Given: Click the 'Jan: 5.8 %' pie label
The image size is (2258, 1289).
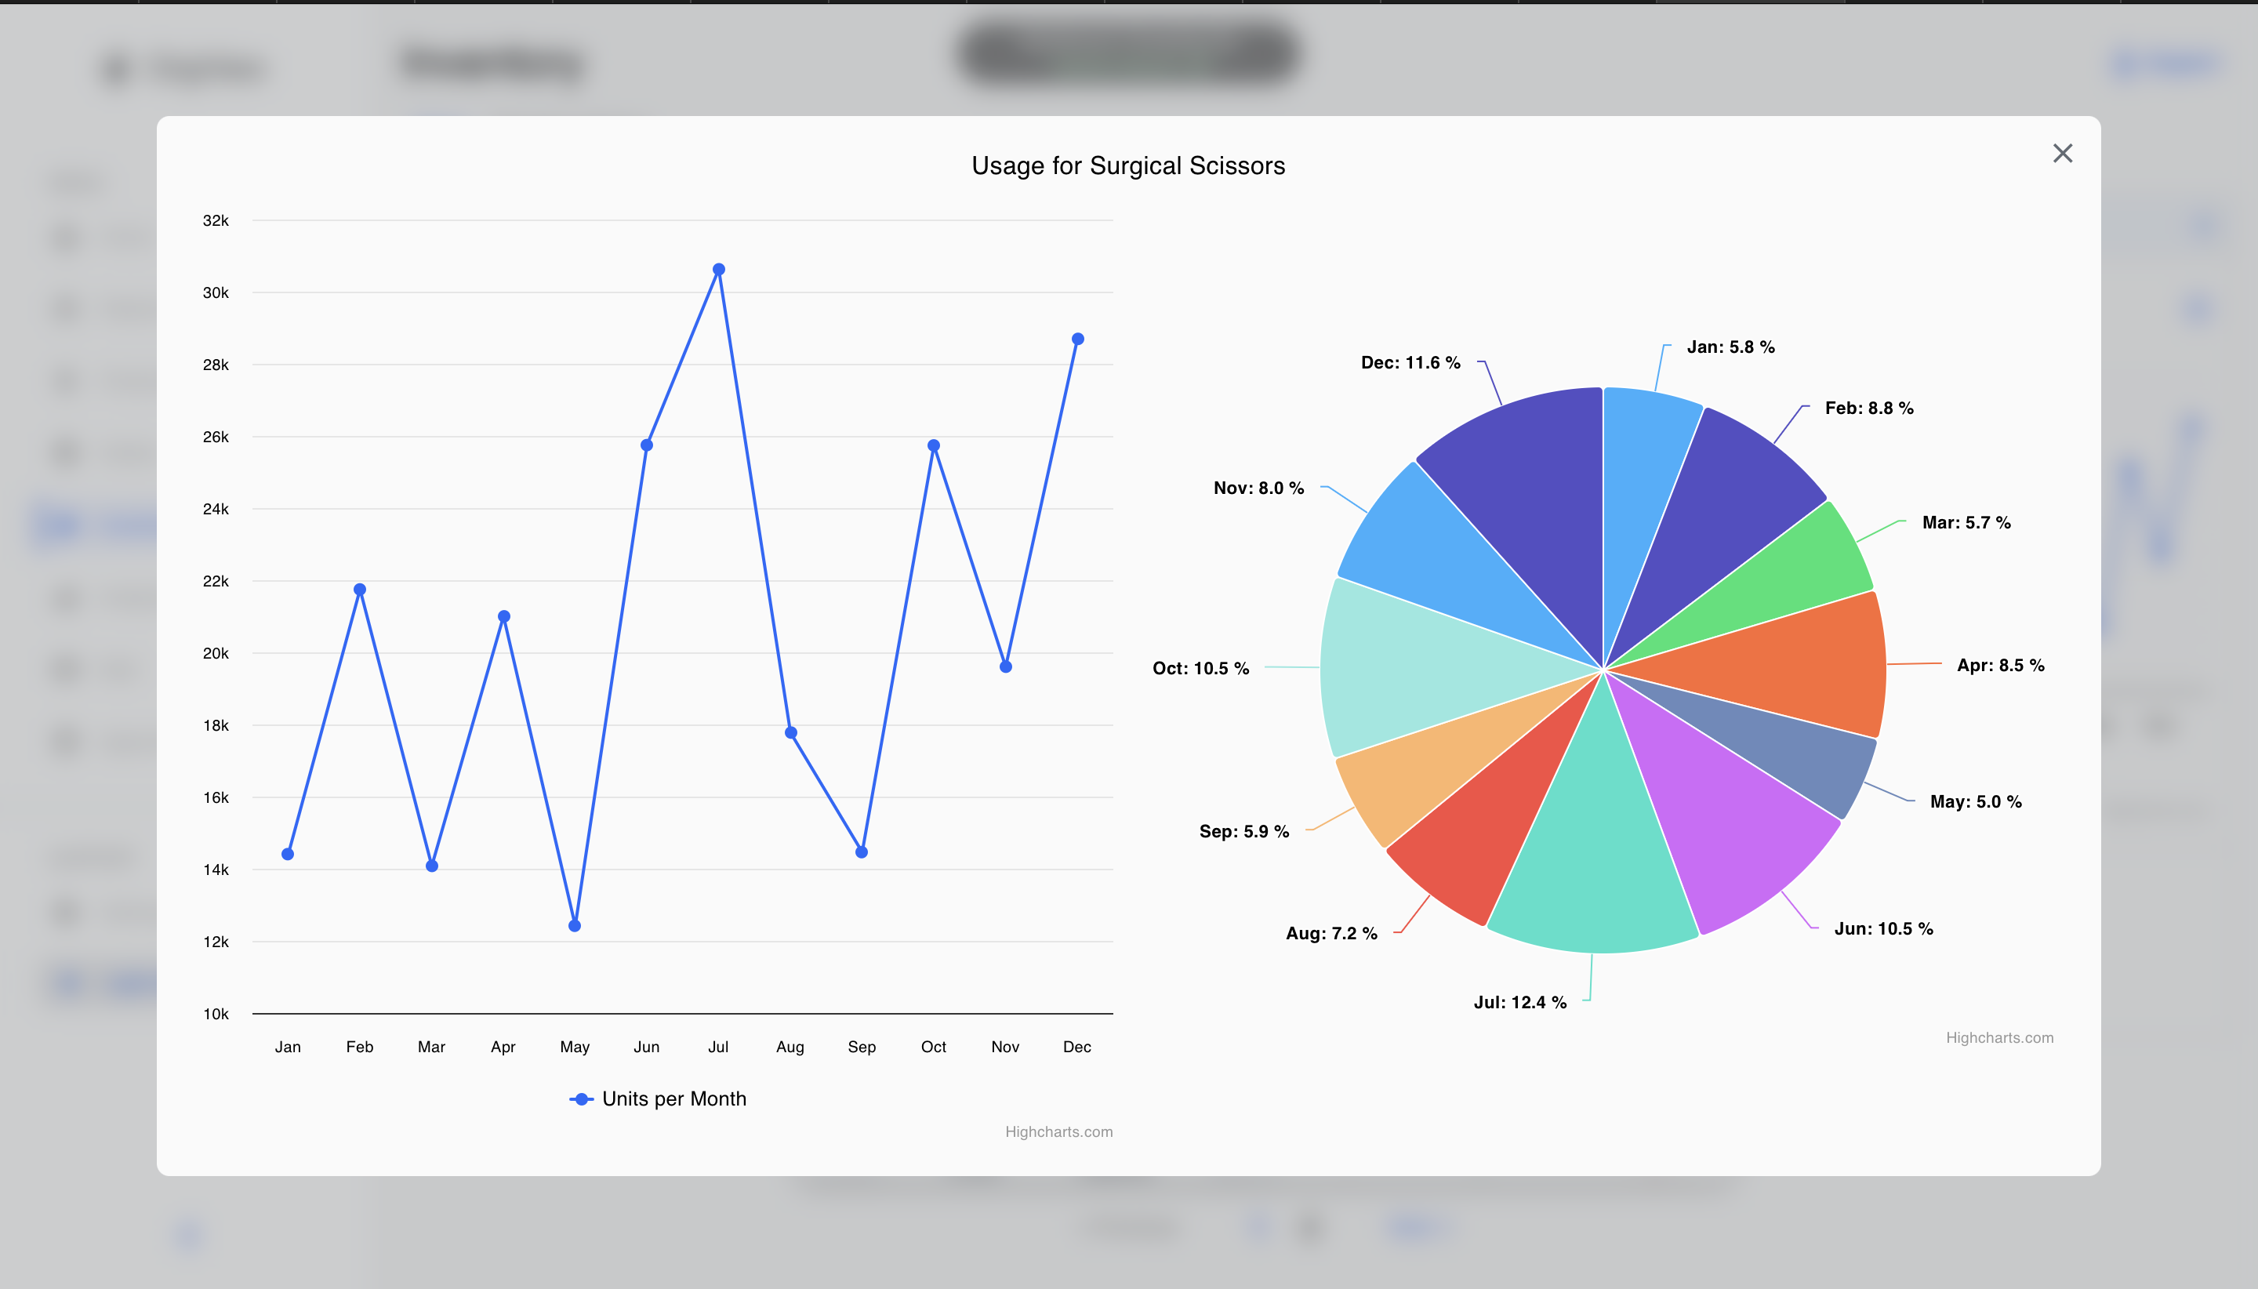Looking at the screenshot, I should [1730, 347].
